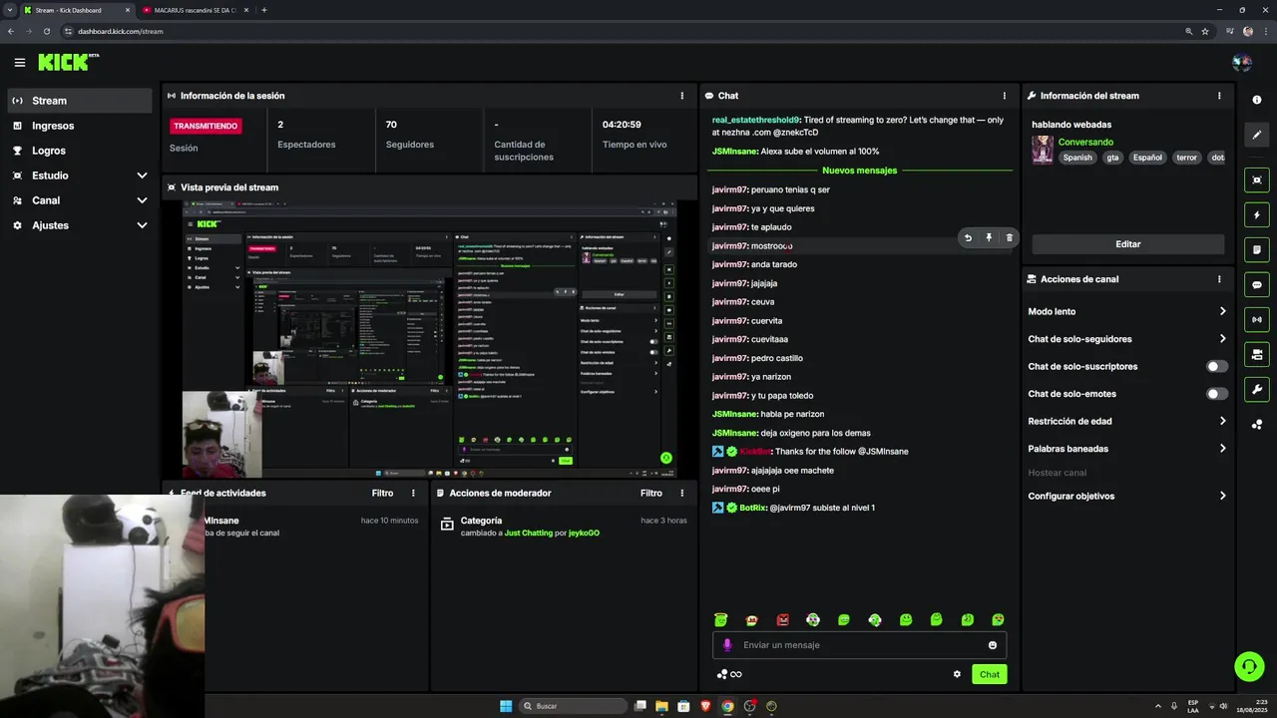
Task: Switch to the MACARIUS browser tab
Action: pyautogui.click(x=196, y=10)
